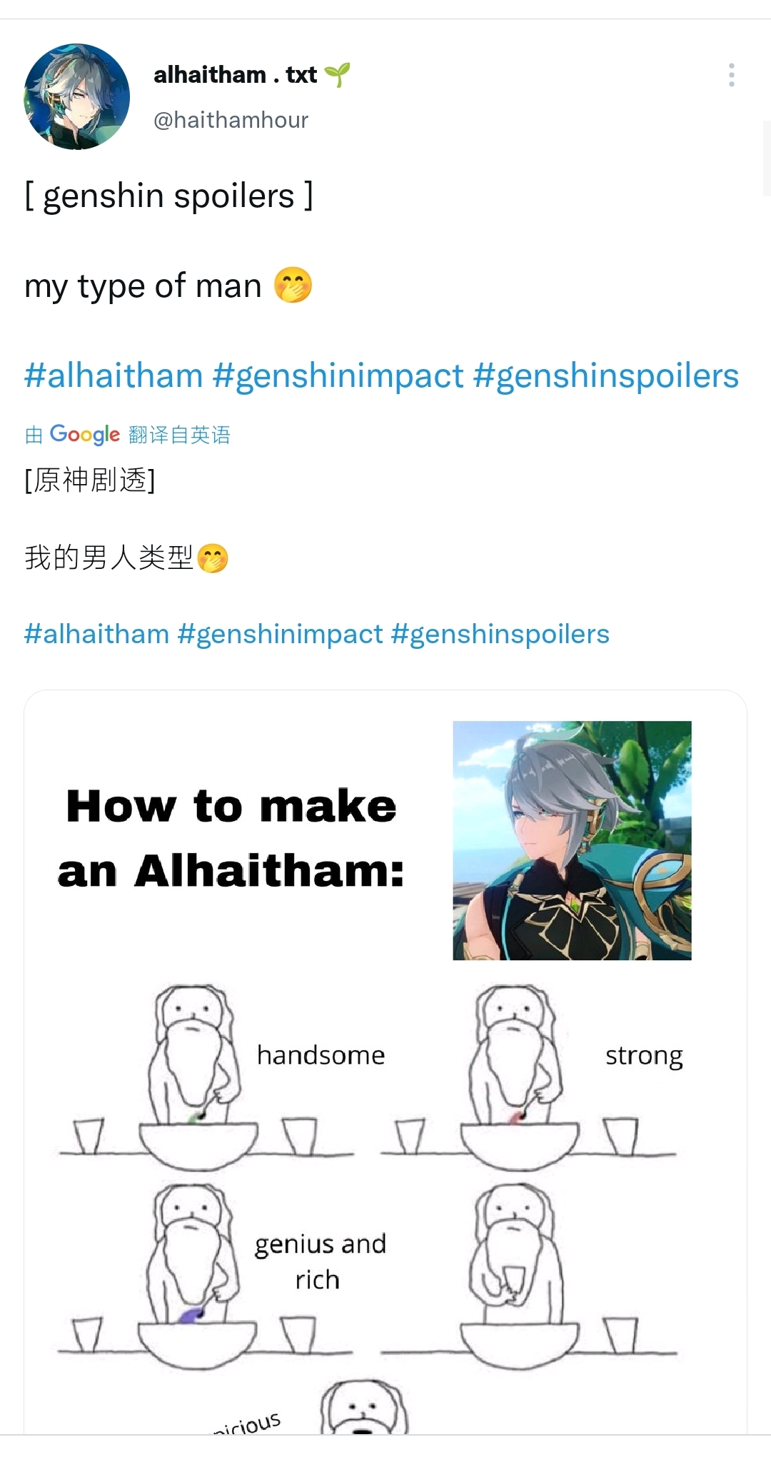Open the first #alhaitham hashtag
The width and height of the screenshot is (771, 1457).
tap(114, 375)
